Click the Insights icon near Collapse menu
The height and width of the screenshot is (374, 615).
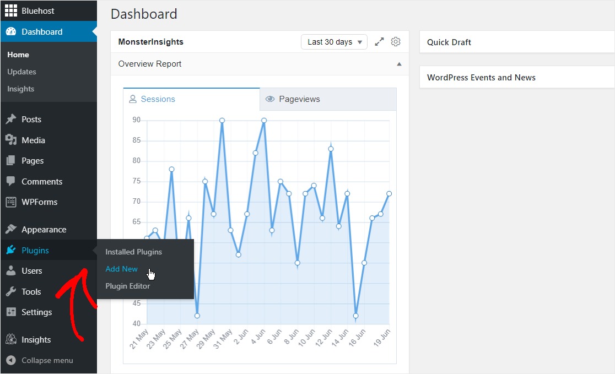(x=11, y=339)
